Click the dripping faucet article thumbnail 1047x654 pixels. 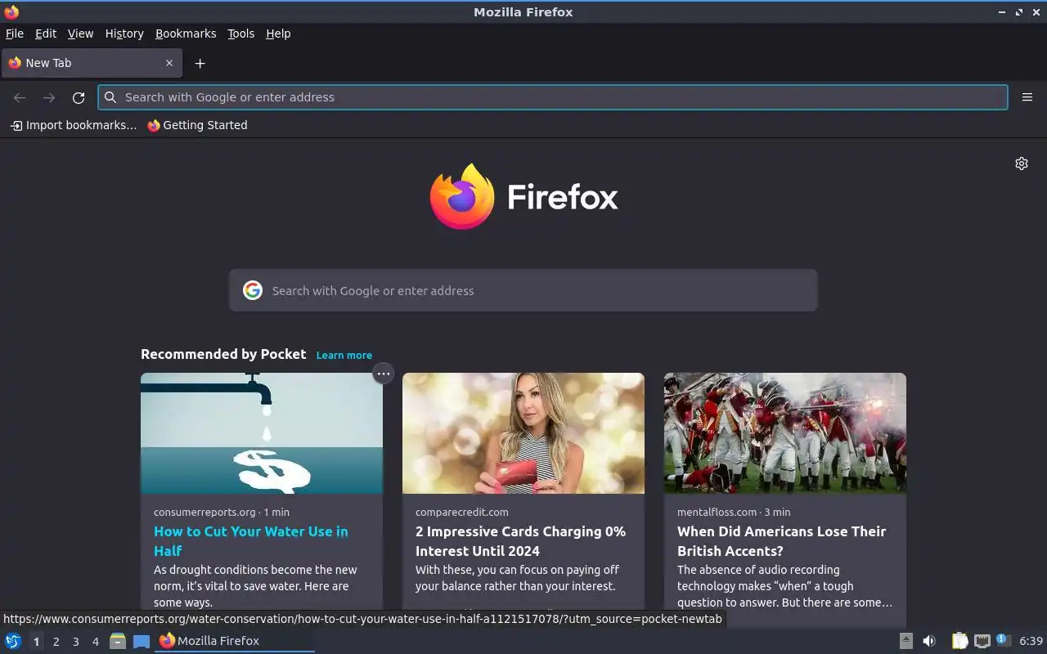pyautogui.click(x=262, y=433)
